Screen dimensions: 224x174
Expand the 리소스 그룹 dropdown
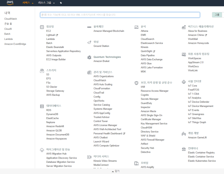click(46, 3)
